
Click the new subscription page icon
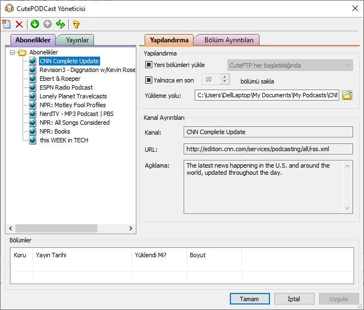click(x=7, y=24)
